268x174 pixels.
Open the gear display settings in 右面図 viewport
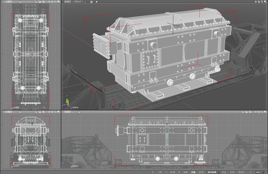[x=250, y=112]
